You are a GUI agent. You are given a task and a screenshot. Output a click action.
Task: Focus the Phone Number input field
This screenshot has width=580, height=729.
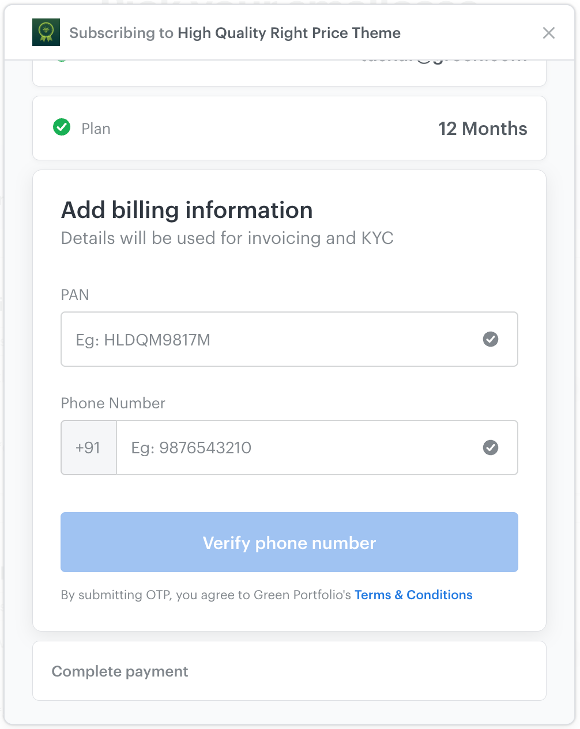[317, 448]
